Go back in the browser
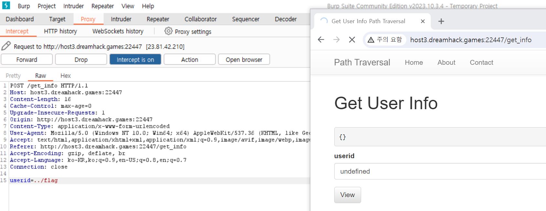Image resolution: width=546 pixels, height=211 pixels. click(x=321, y=40)
